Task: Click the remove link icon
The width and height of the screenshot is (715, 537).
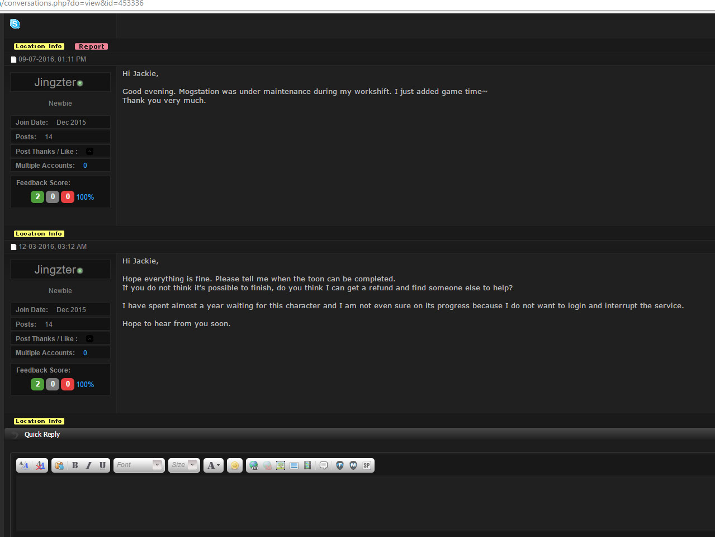Action: tap(267, 465)
